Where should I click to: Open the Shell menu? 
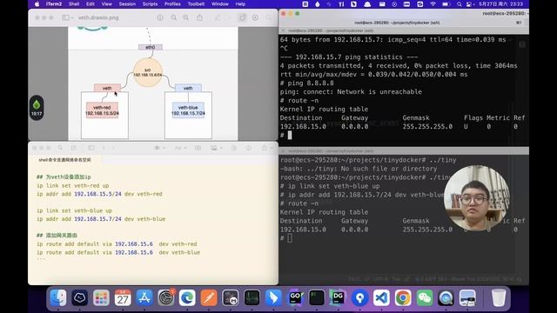(74, 3)
